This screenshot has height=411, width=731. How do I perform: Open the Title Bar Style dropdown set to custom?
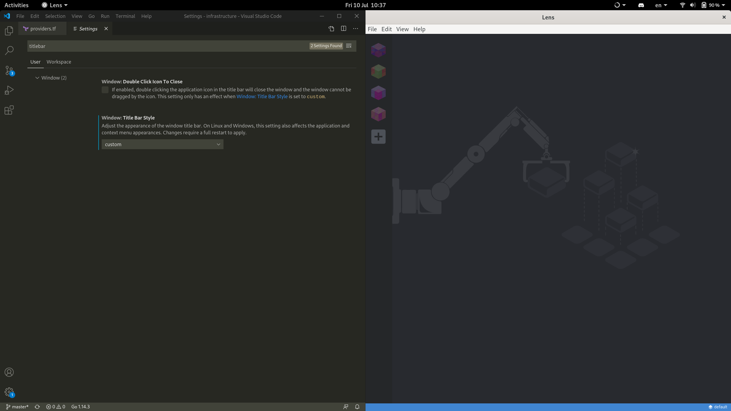click(x=162, y=144)
